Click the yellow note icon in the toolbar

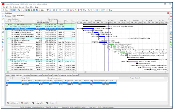pyautogui.click(x=104, y=10)
